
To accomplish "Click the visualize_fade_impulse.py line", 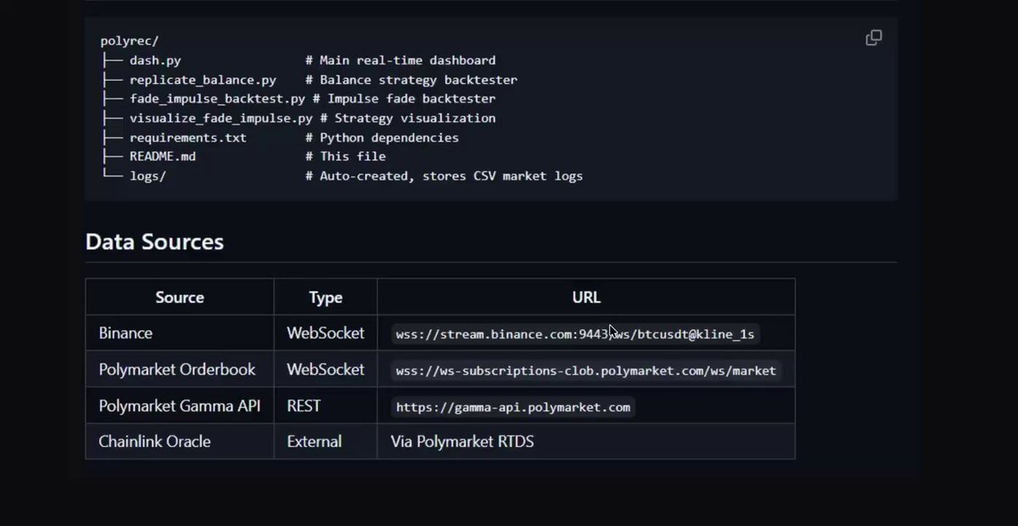I will pyautogui.click(x=298, y=118).
